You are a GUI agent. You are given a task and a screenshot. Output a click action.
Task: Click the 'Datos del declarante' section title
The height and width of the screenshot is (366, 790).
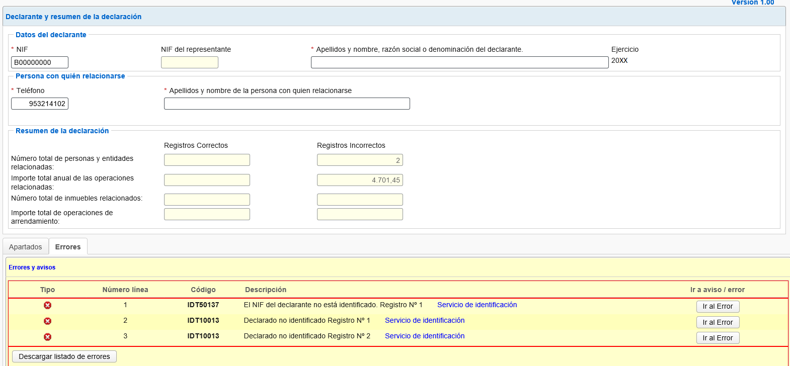click(x=51, y=35)
